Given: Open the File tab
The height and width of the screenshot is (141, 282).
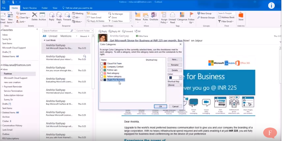Looking at the screenshot, I should click(4, 8).
